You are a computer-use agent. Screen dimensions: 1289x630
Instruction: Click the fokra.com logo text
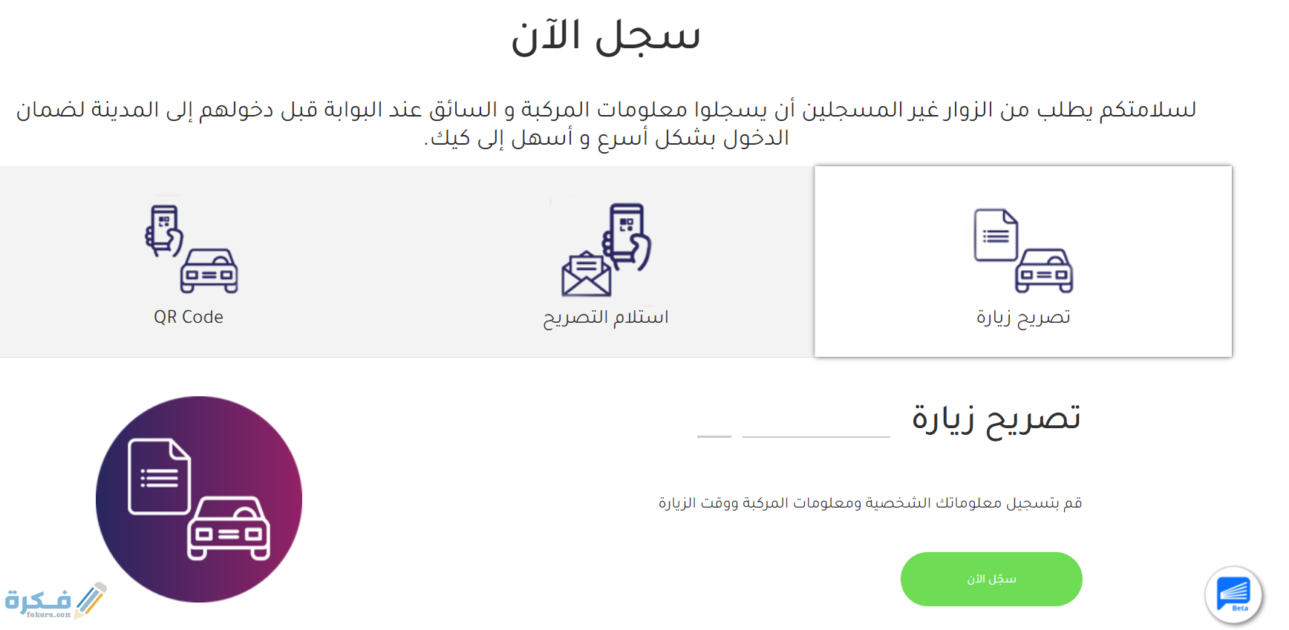(37, 602)
